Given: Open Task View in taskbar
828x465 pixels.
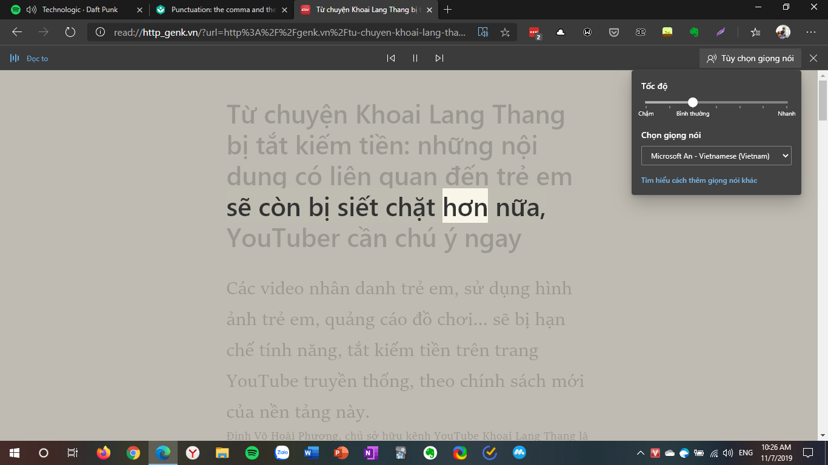Looking at the screenshot, I should point(73,453).
